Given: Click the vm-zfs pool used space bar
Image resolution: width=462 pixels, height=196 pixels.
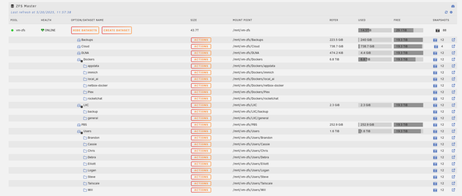Looking at the screenshot, I should click(375, 30).
